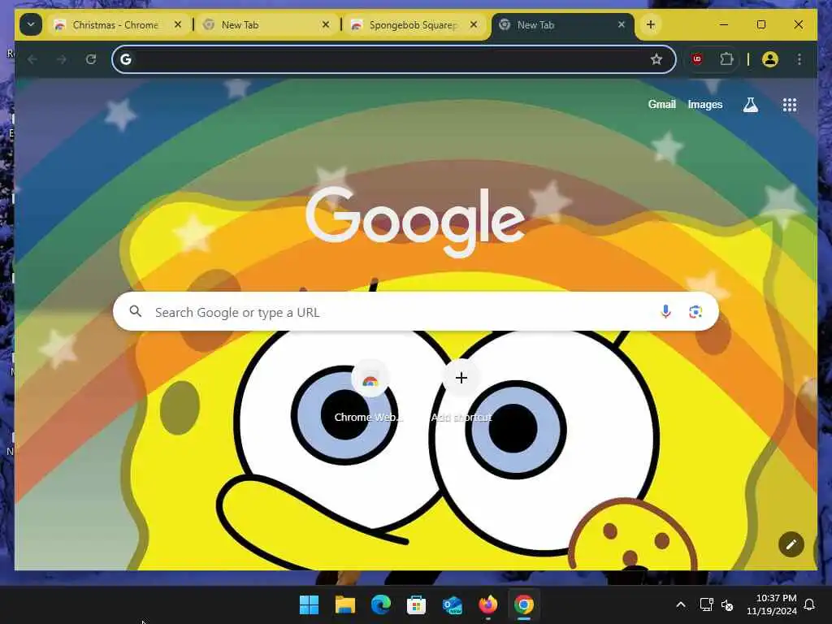832x624 pixels.
Task: Focus the Chrome address bar
Action: coord(394,59)
